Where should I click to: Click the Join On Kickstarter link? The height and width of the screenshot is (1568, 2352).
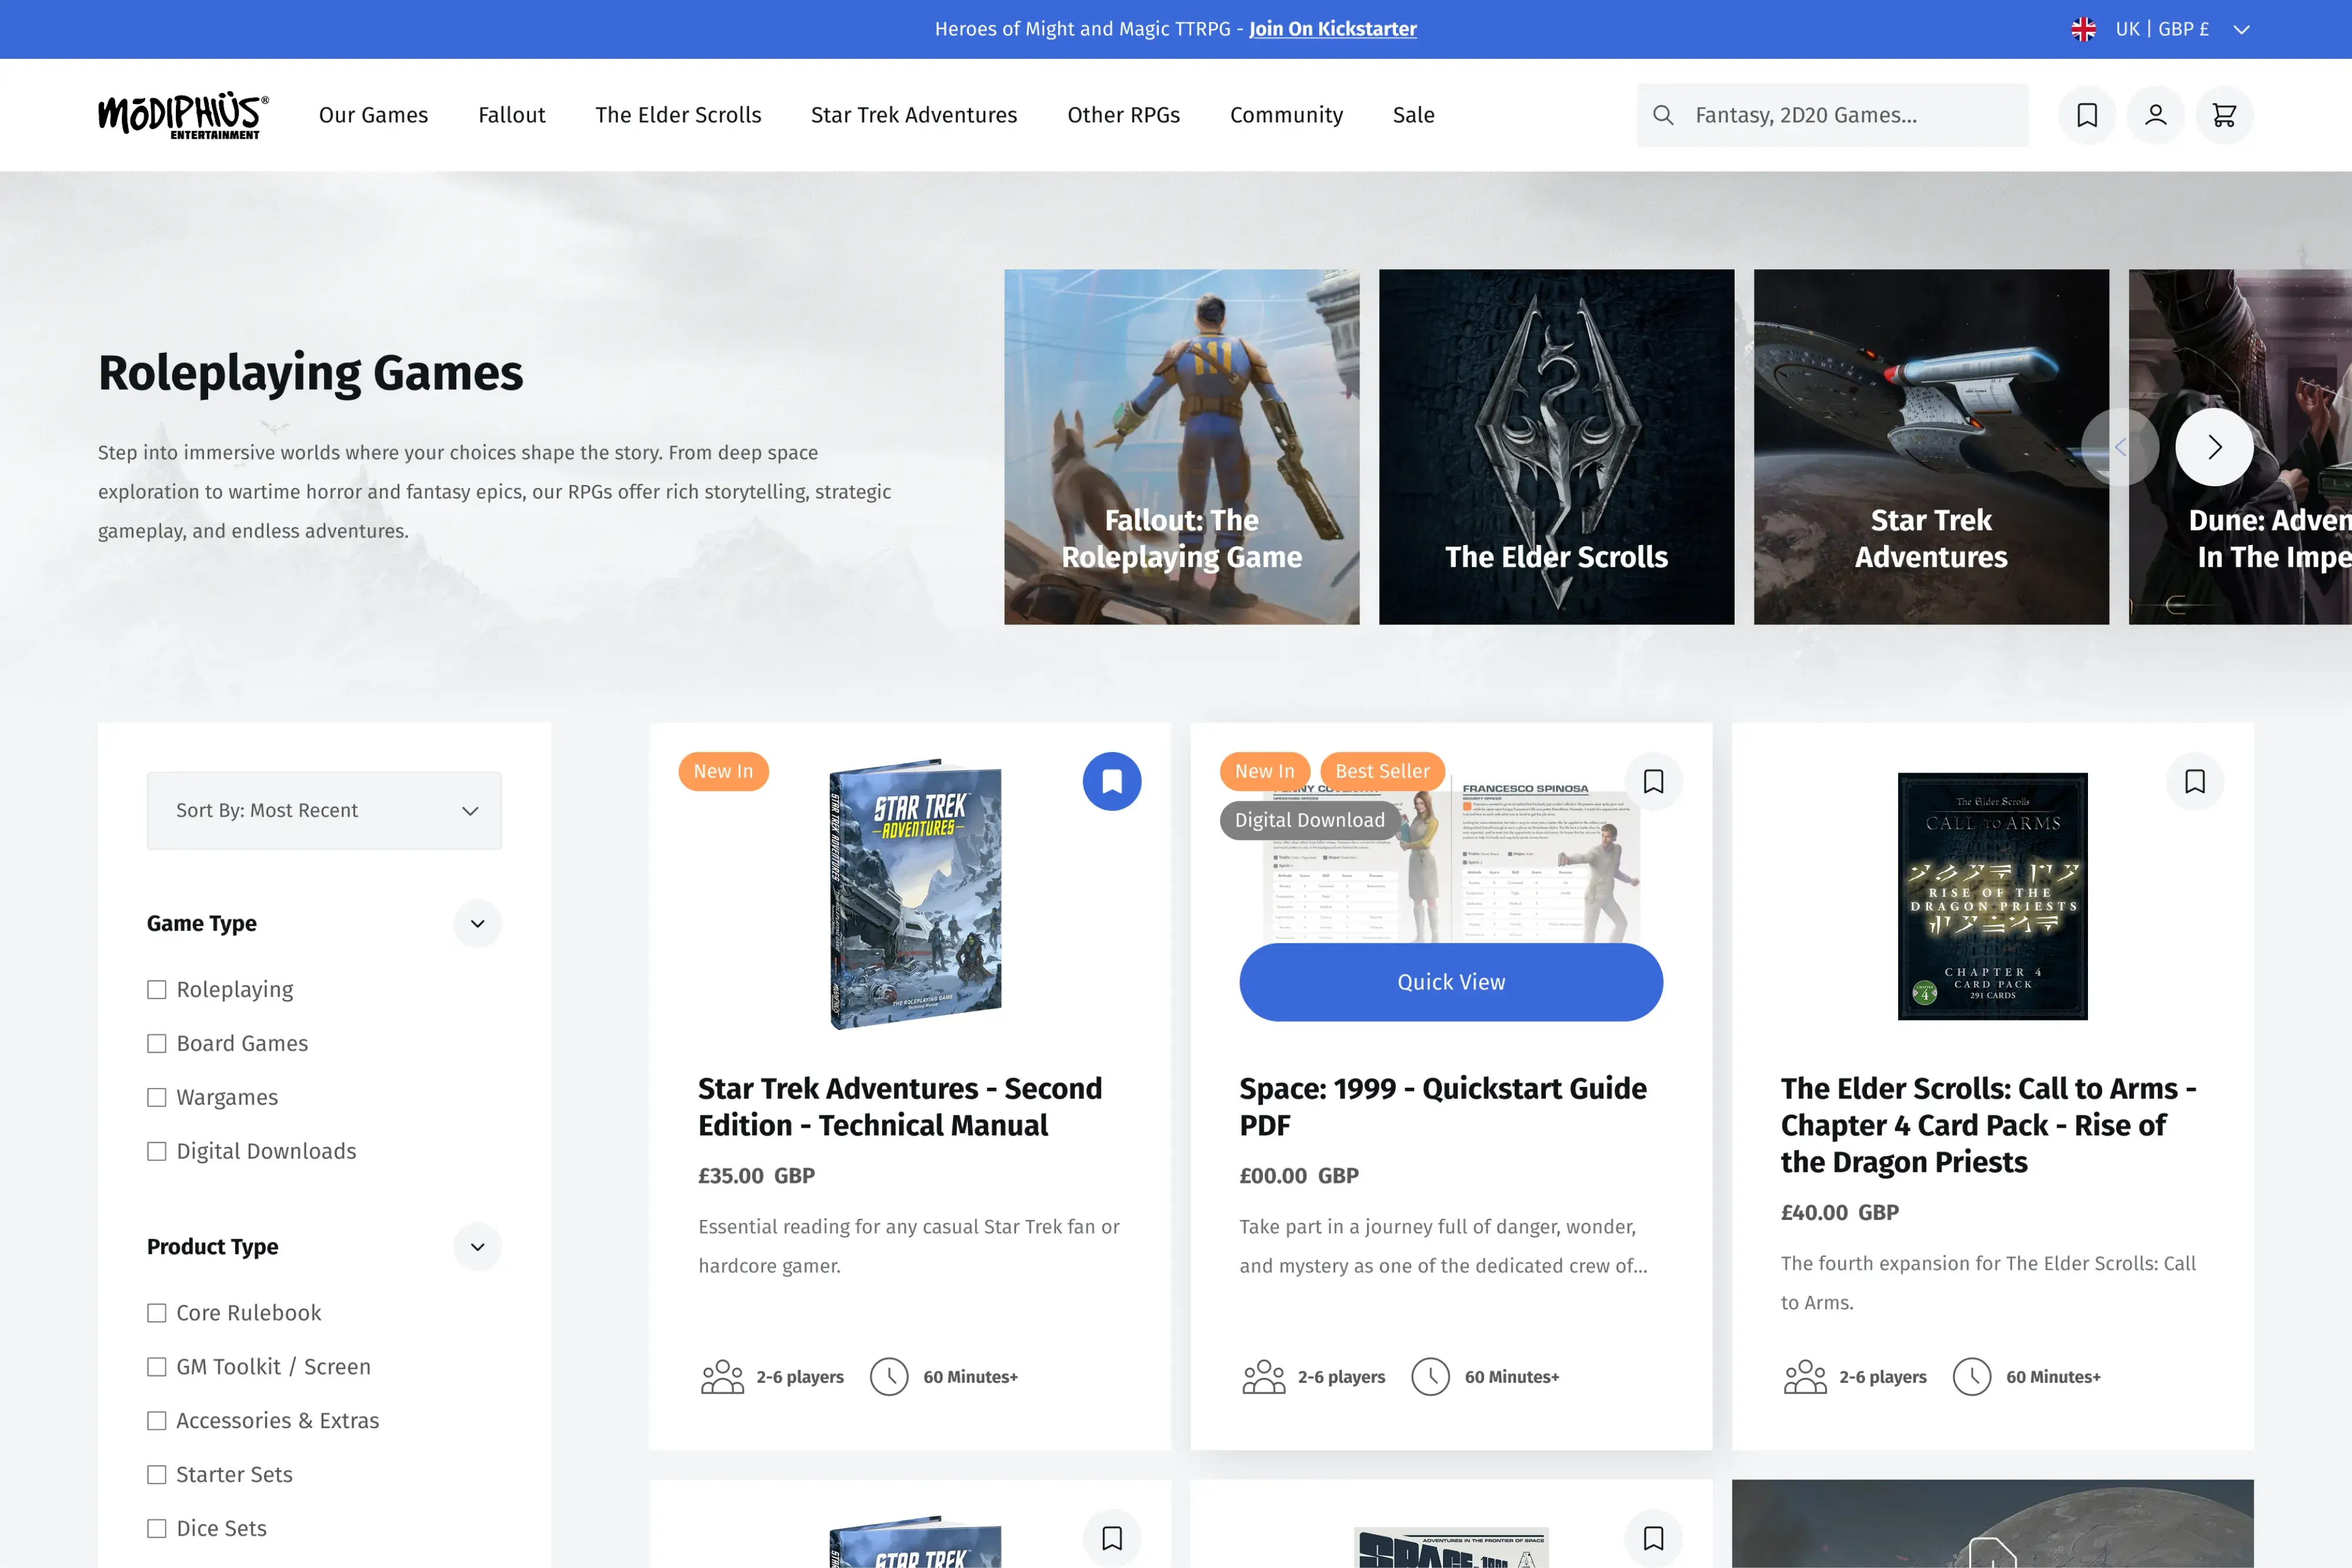[1332, 29]
